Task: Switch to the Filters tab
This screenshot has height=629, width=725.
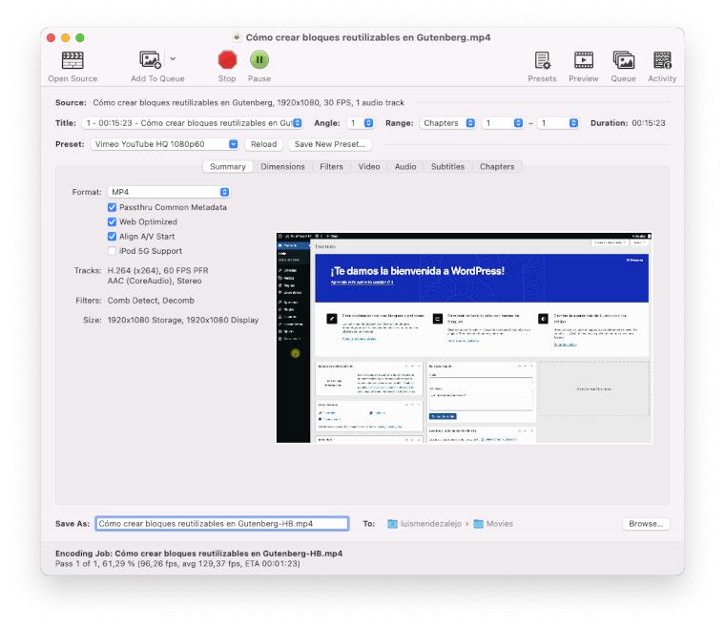Action: click(x=332, y=166)
